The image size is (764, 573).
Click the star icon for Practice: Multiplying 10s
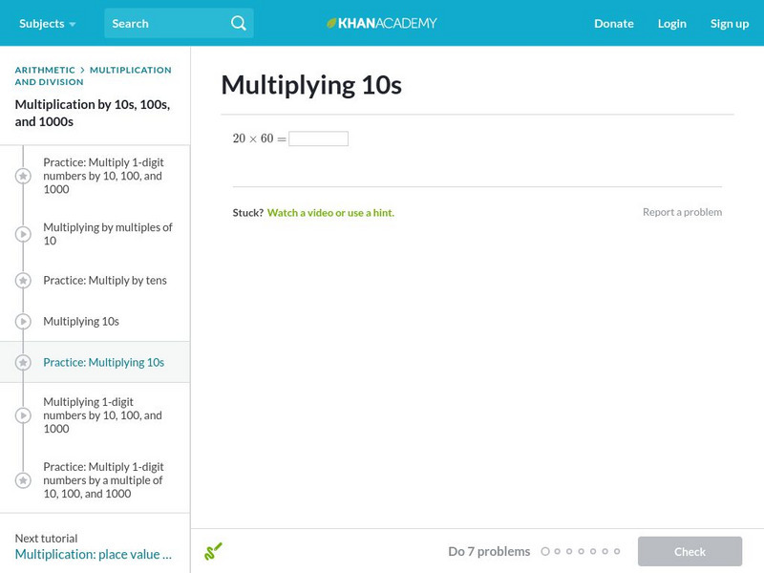[21, 362]
